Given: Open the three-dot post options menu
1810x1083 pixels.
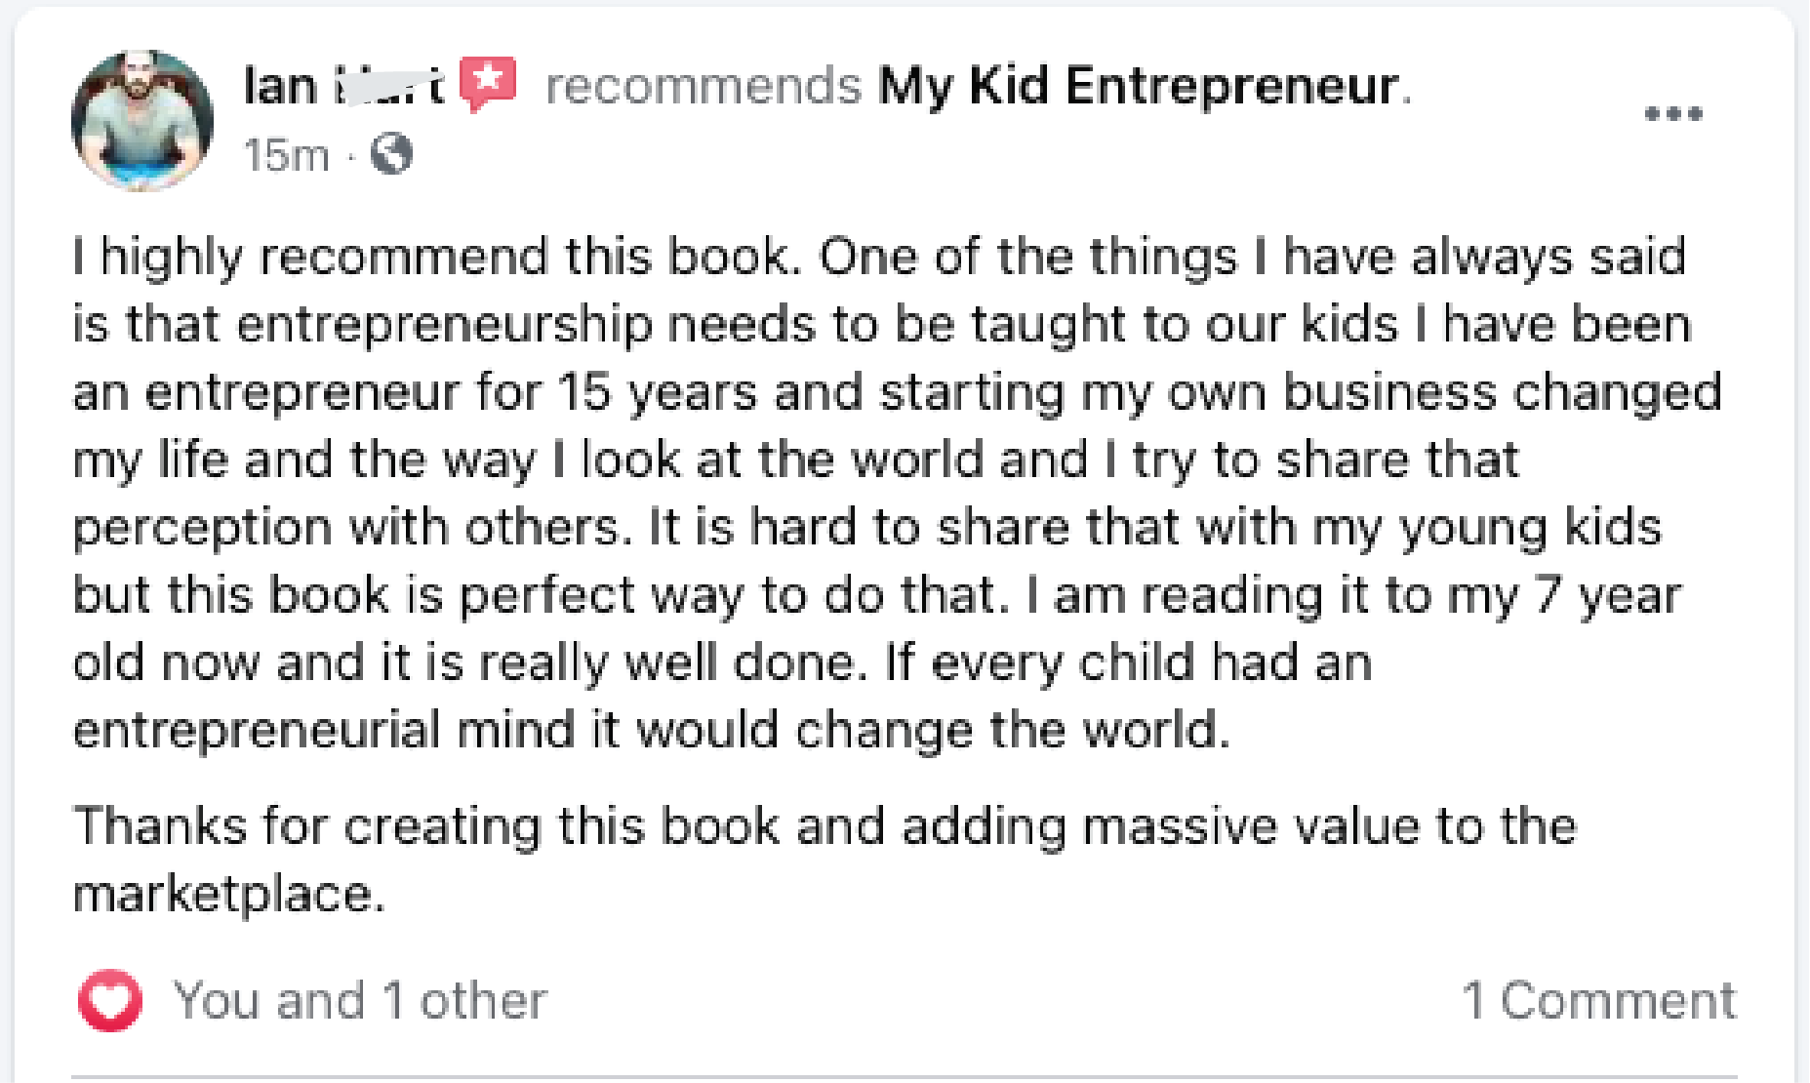Looking at the screenshot, I should coord(1672,114).
